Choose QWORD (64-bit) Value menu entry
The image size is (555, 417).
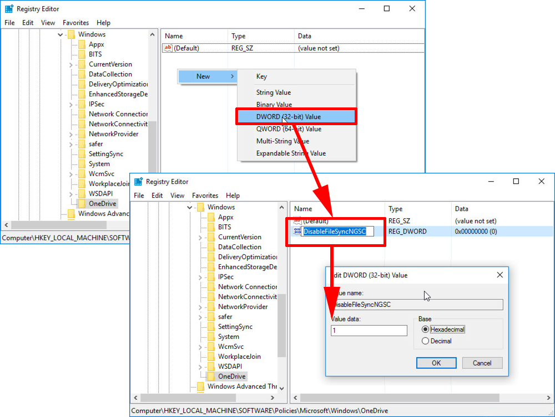click(x=296, y=129)
